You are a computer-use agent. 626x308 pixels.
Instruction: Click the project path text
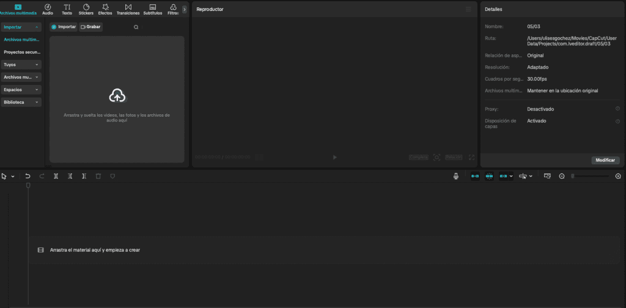pyautogui.click(x=572, y=41)
